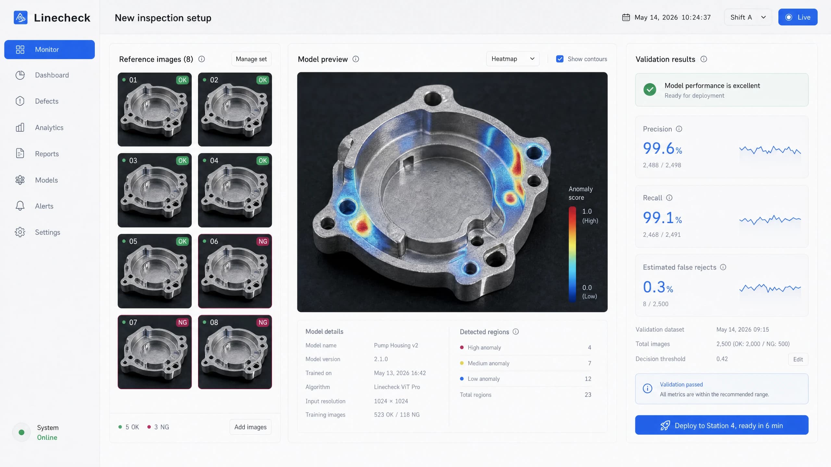Image resolution: width=831 pixels, height=467 pixels.
Task: Click the Monitor grid icon
Action: click(x=20, y=50)
